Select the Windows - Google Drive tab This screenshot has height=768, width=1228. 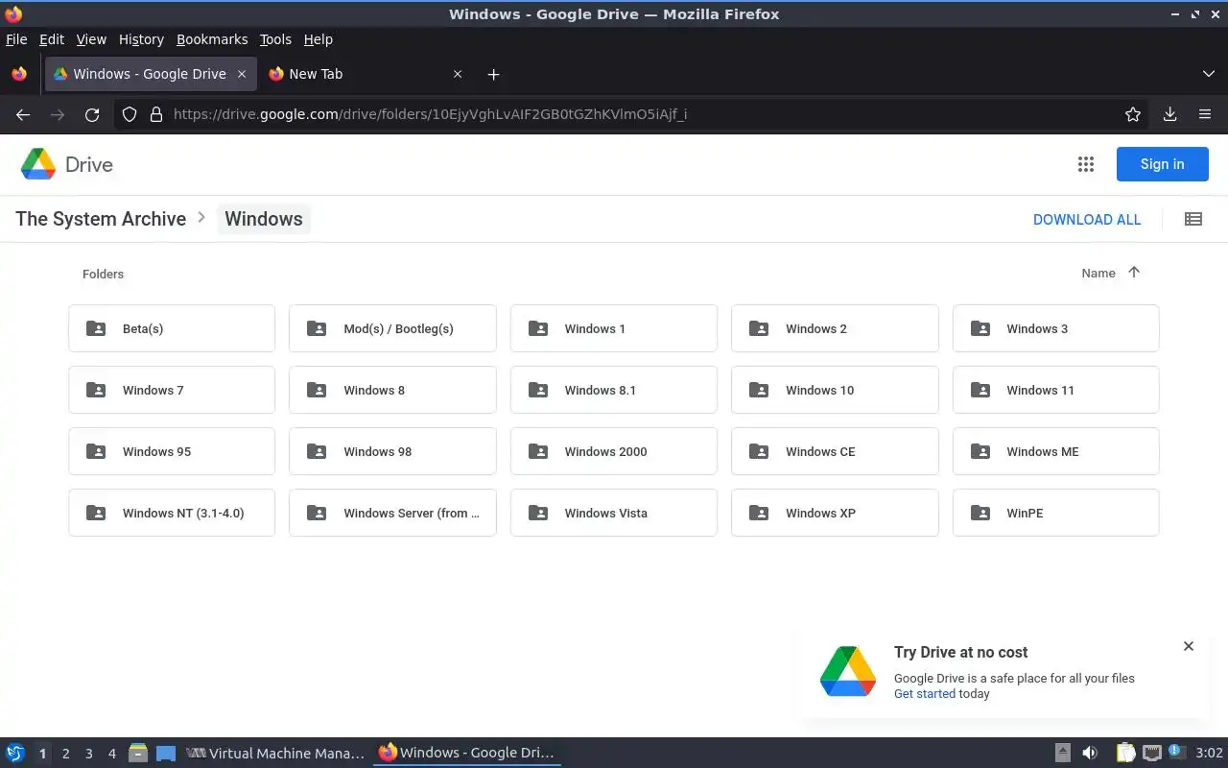coord(151,74)
